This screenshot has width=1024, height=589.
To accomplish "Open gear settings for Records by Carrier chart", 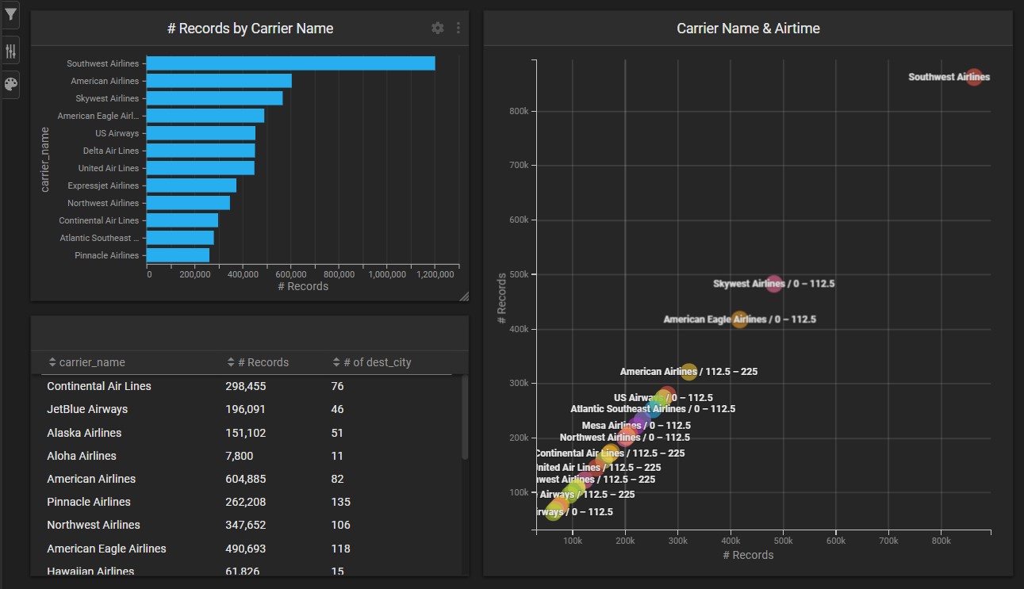I will pos(438,28).
